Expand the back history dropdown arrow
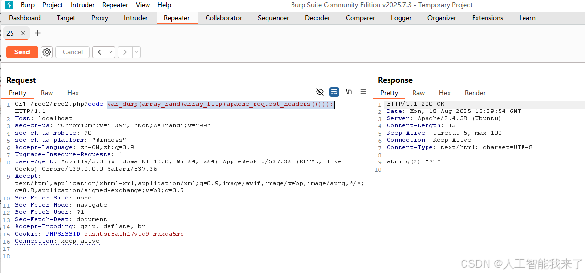This screenshot has height=273, width=585. pos(111,52)
